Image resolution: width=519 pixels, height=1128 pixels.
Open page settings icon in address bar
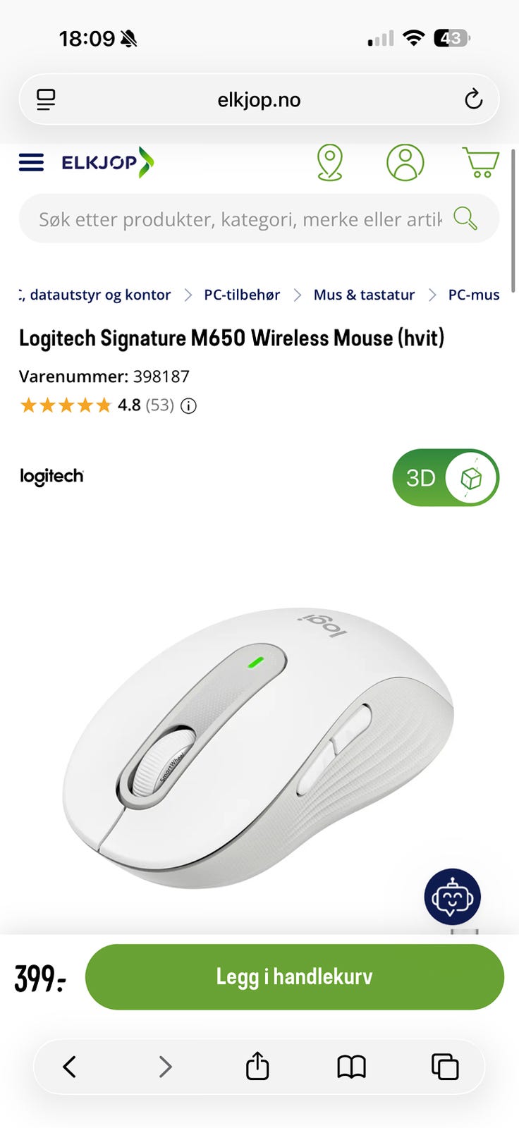tap(46, 99)
